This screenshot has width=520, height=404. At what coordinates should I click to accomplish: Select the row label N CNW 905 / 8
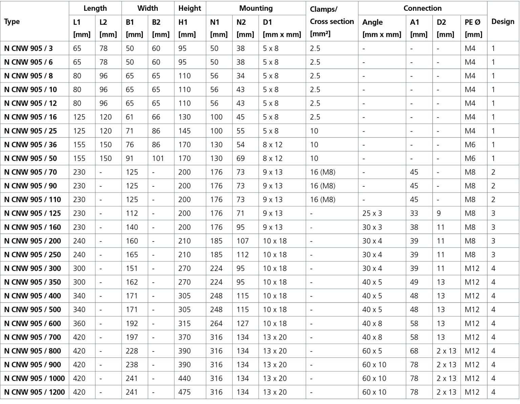[x=28, y=76]
